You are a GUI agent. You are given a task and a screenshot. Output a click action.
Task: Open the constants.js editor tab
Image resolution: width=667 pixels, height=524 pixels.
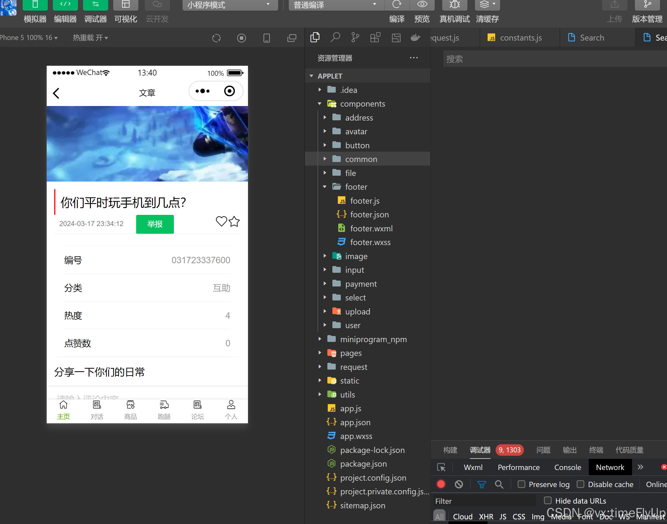[x=520, y=38]
